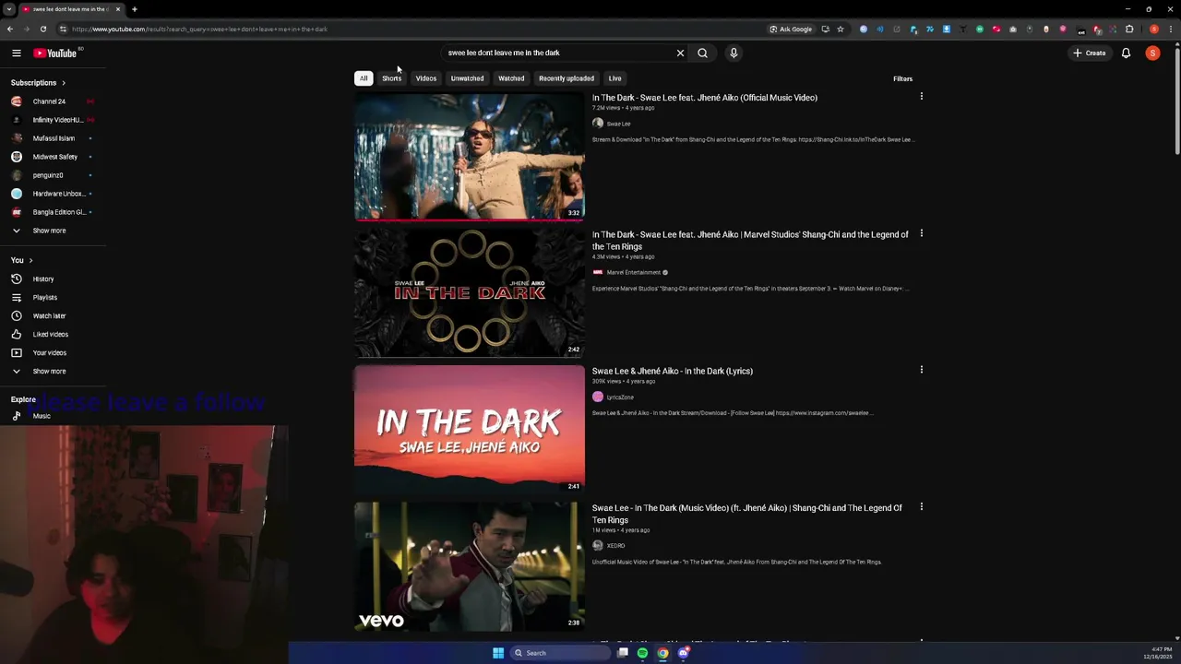Open the Filters panel
The image size is (1181, 664).
pos(902,79)
